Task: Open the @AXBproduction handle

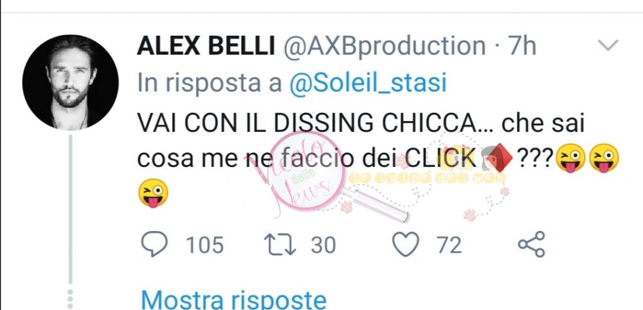Action: 384,46
